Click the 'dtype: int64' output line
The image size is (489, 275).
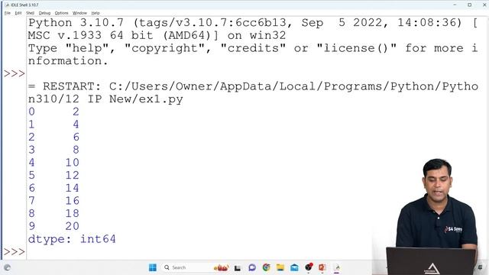click(x=72, y=239)
